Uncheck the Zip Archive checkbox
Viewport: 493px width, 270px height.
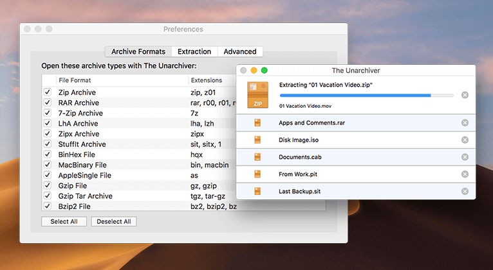(48, 92)
